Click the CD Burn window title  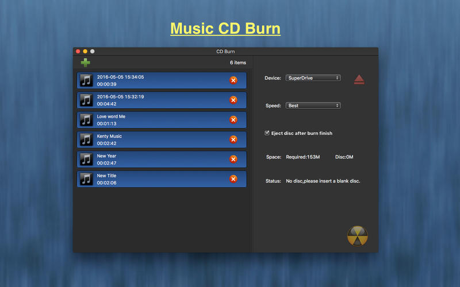[x=225, y=52]
